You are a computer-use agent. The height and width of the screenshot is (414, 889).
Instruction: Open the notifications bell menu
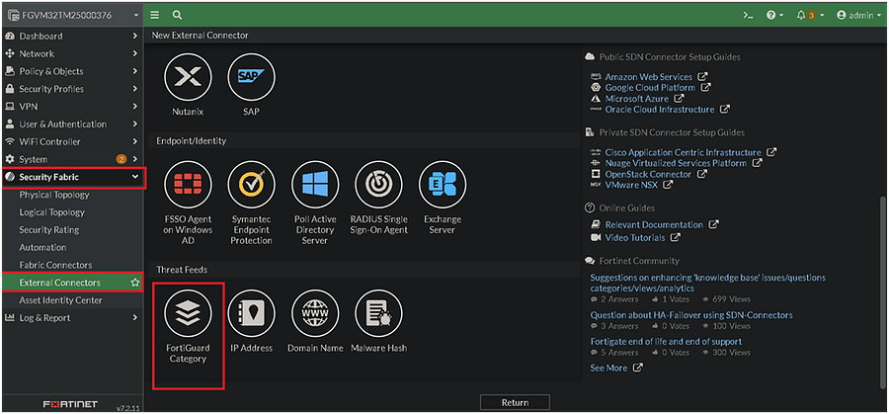click(810, 15)
